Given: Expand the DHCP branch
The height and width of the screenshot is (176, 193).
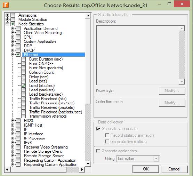Looking at the screenshot, I should point(13,50).
